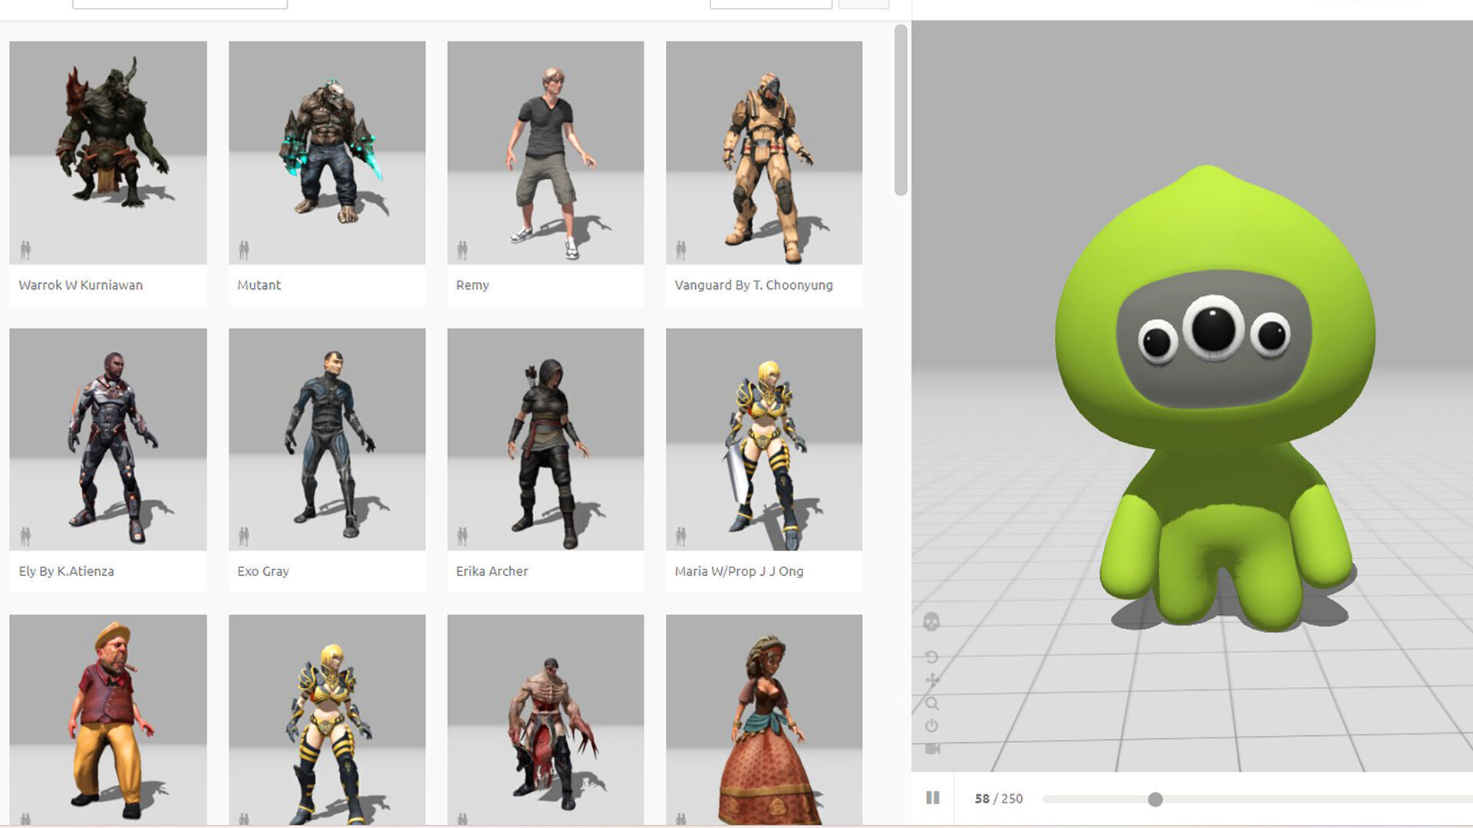Click the "Vanguard By T. Choonyung" label
The width and height of the screenshot is (1473, 828).
pos(753,285)
